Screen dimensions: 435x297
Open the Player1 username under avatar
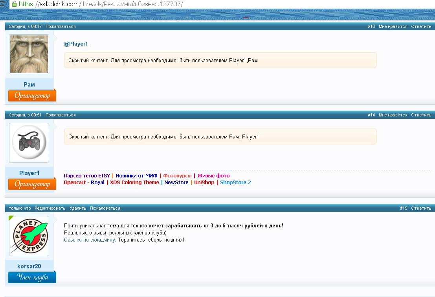pyautogui.click(x=29, y=173)
